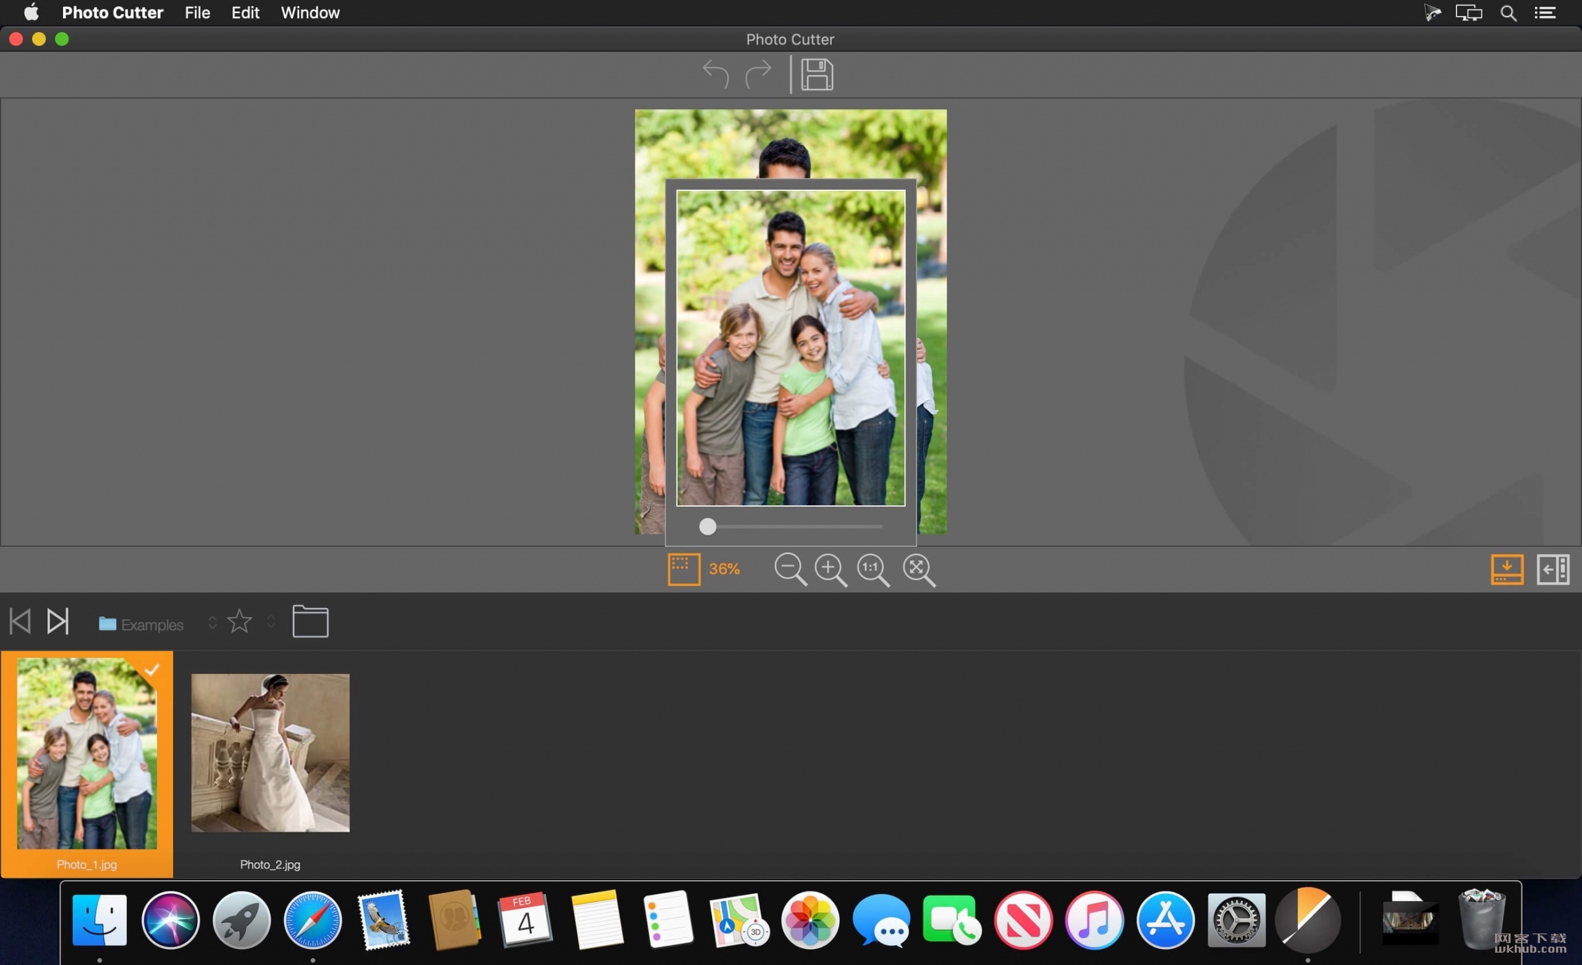Toggle the bottom browser panel icon
This screenshot has height=965, width=1582.
1507,570
